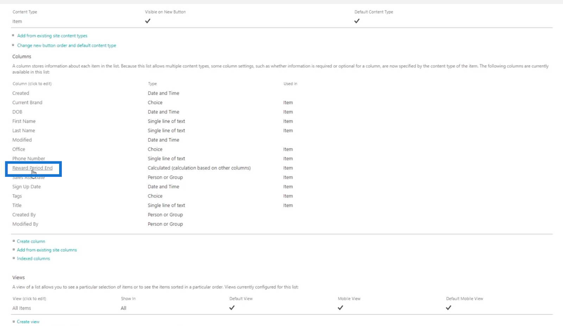Image resolution: width=563 pixels, height=326 pixels.
Task: Open the Tags column settings
Action: point(17,196)
